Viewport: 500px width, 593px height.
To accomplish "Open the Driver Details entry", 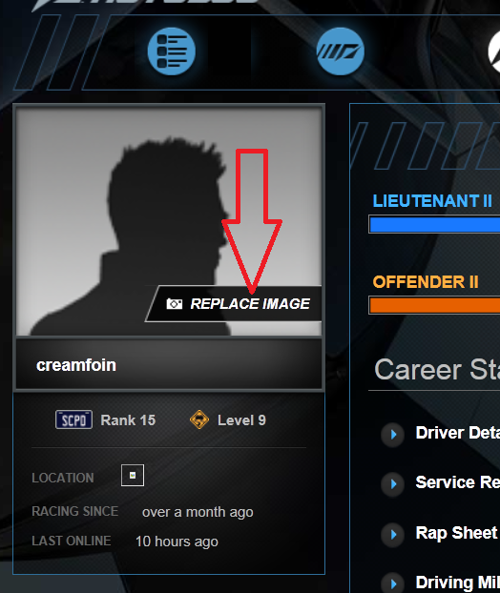I will pos(458,433).
